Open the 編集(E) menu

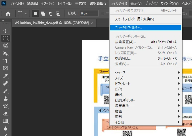(32, 3)
